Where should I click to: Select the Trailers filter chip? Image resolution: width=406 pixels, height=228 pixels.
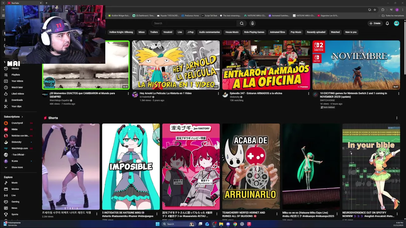[154, 32]
